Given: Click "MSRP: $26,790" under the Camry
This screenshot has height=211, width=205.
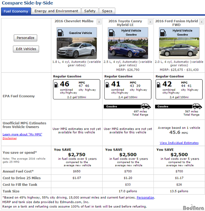Looking at the screenshot, I should click(128, 70).
